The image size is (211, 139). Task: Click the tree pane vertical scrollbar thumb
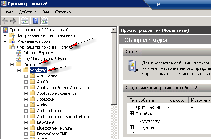[x=114, y=68]
